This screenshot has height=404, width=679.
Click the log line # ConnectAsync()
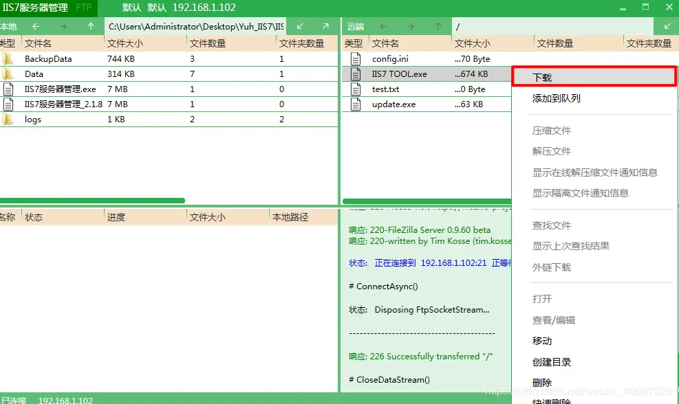tap(383, 287)
